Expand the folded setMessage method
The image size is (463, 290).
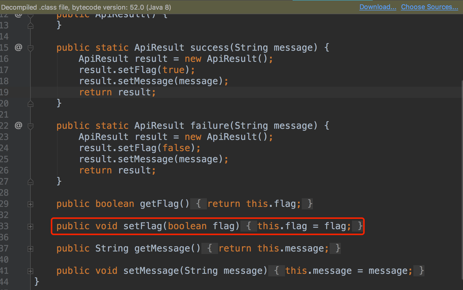30,271
